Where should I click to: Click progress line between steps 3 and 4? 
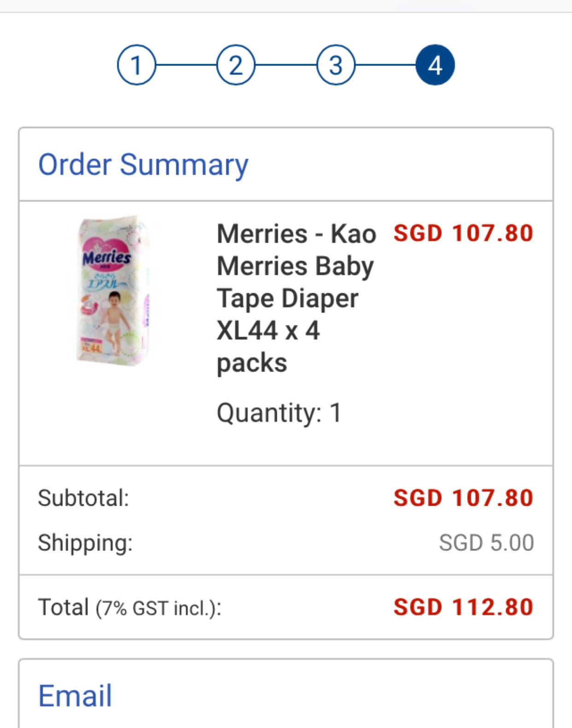click(385, 65)
